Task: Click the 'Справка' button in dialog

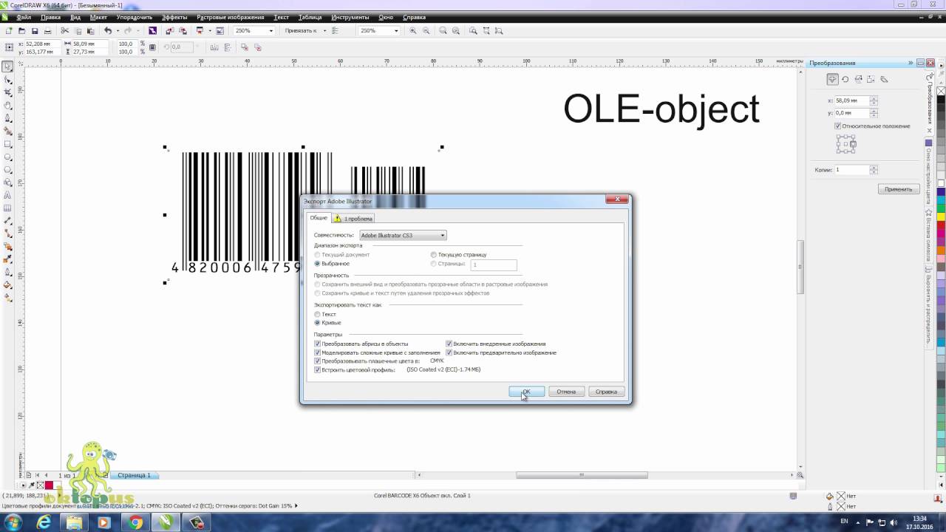Action: [606, 392]
